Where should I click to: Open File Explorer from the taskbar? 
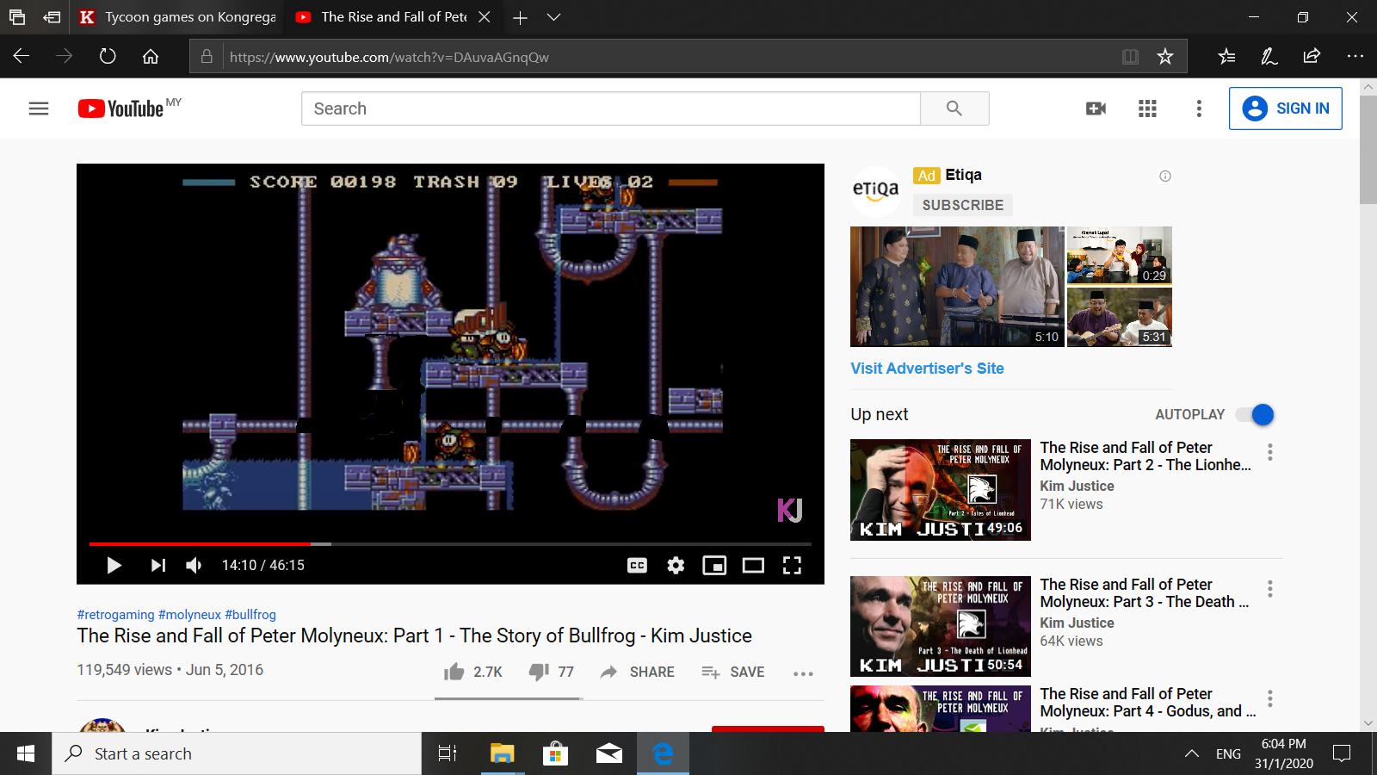(x=502, y=753)
